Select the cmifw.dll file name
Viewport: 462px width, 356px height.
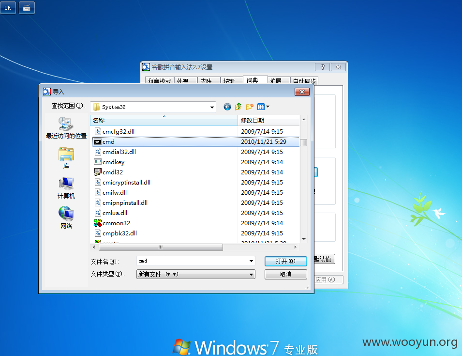[x=115, y=192]
